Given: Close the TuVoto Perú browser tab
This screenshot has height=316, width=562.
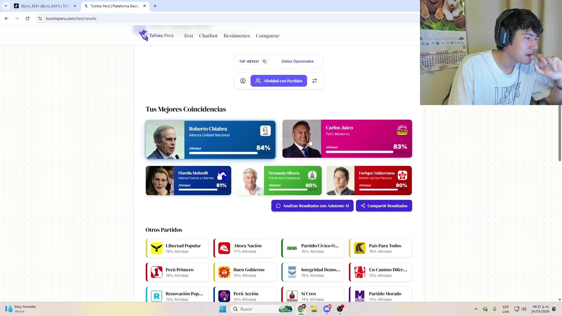Looking at the screenshot, I should point(144,6).
